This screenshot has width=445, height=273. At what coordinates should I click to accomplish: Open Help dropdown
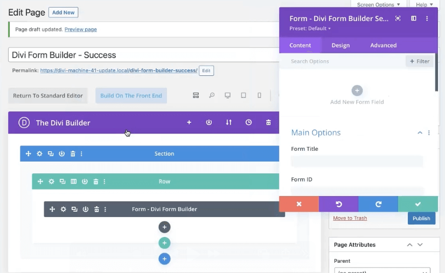425,4
